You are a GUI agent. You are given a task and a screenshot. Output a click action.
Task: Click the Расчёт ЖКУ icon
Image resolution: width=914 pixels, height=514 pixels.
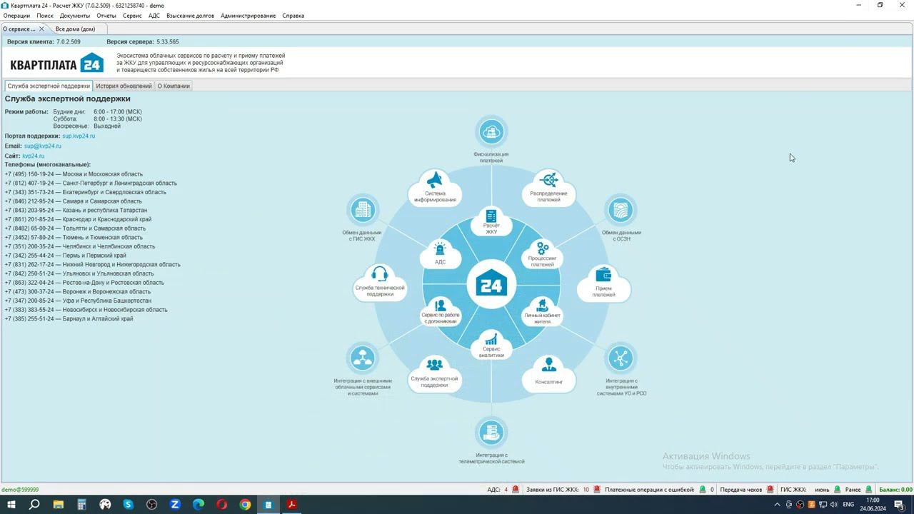[491, 216]
